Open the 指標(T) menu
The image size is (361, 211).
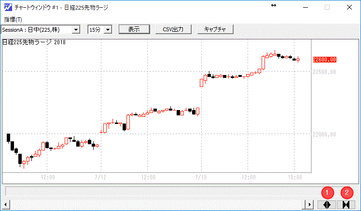tap(13, 20)
